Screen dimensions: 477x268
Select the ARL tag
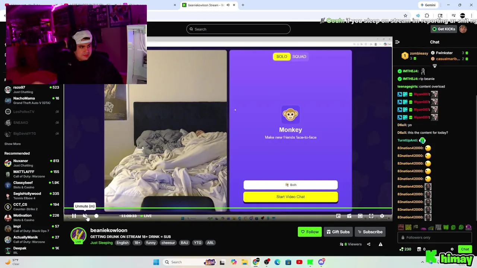point(210,243)
